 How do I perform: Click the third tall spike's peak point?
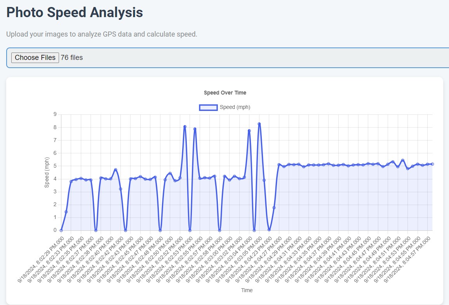tap(249, 131)
